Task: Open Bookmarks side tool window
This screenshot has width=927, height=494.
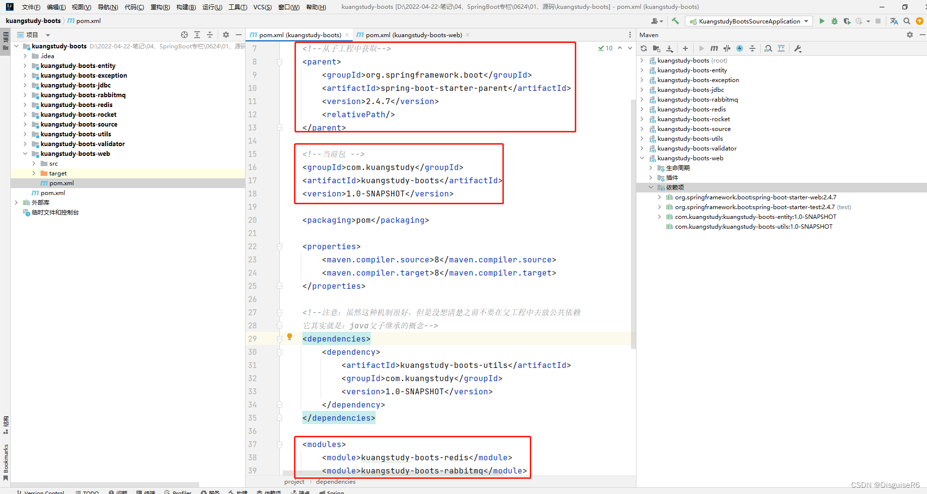Action: tap(5, 462)
